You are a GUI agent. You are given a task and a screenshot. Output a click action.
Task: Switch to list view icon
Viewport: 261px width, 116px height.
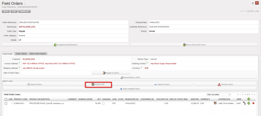point(253,3)
